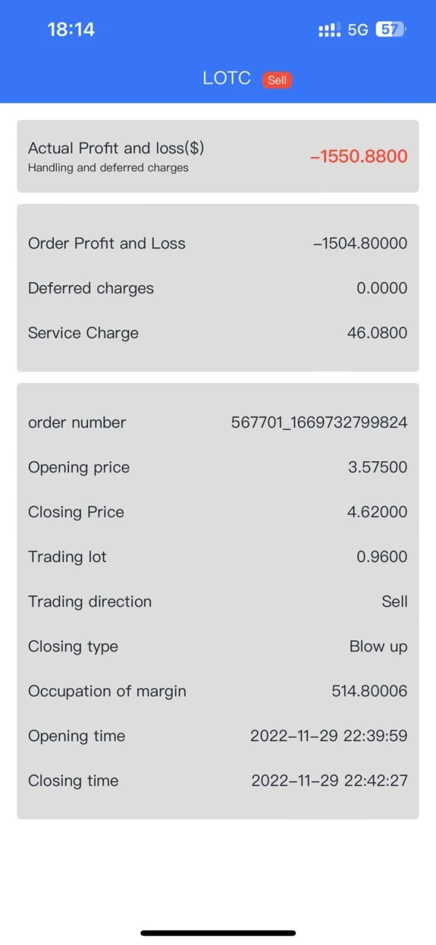
Task: Tap the Occupation of margin value 514.80006
Action: [369, 691]
